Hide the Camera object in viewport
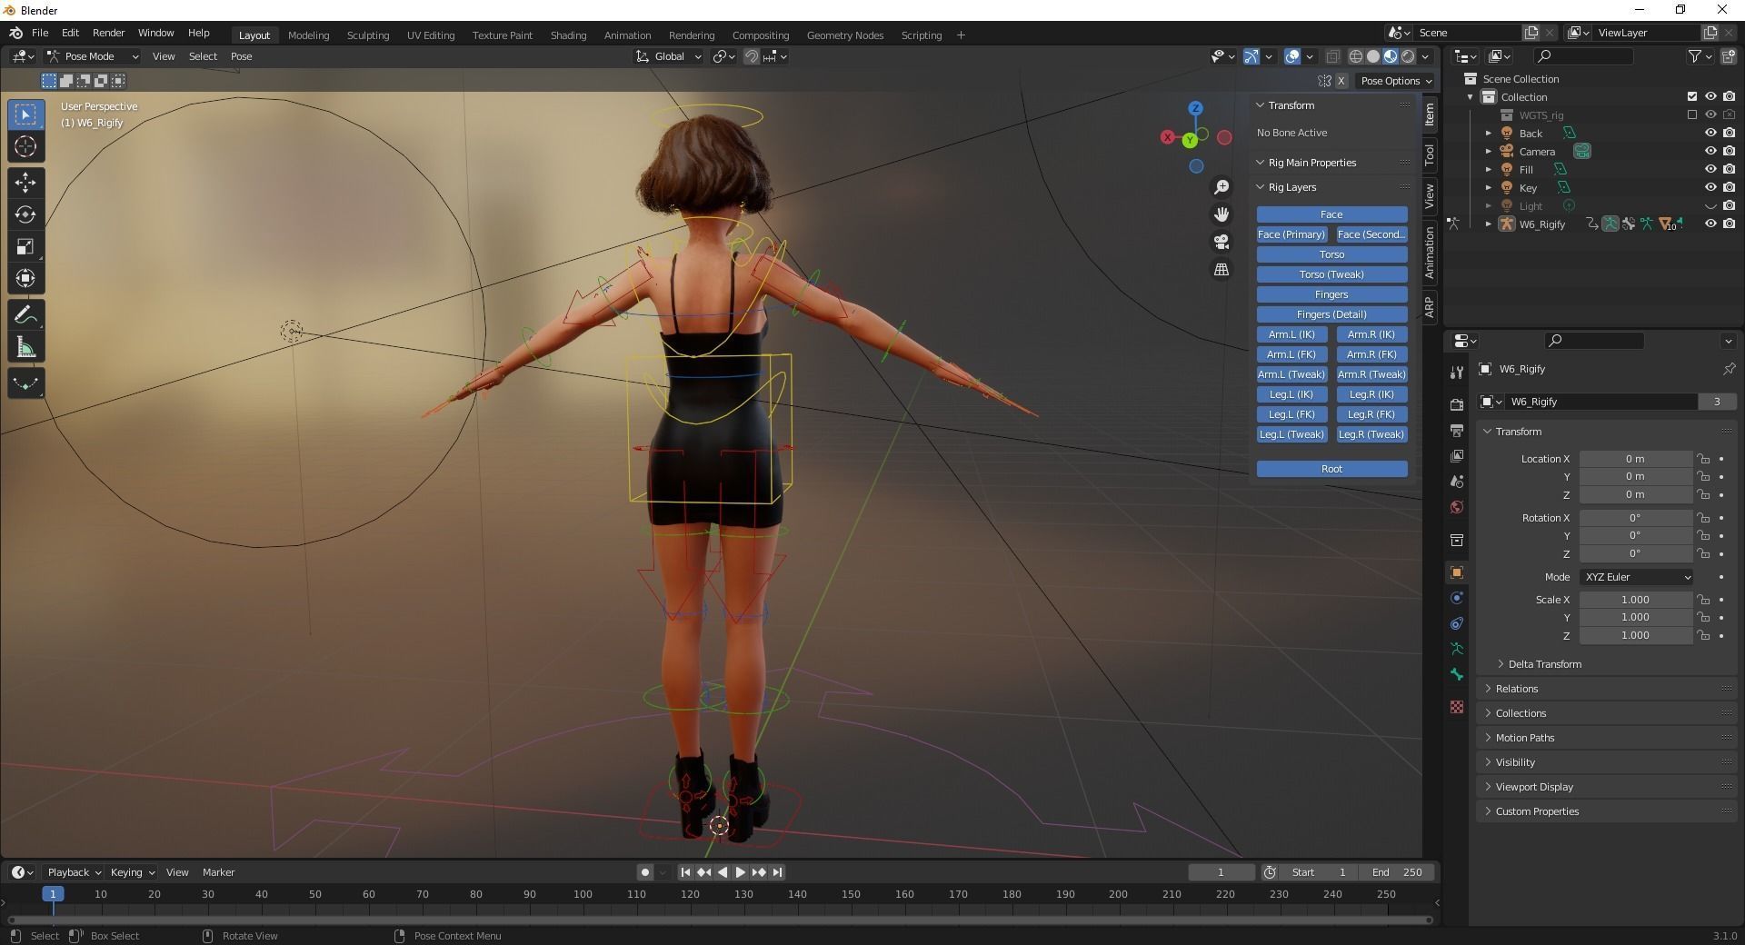1745x945 pixels. [1710, 151]
